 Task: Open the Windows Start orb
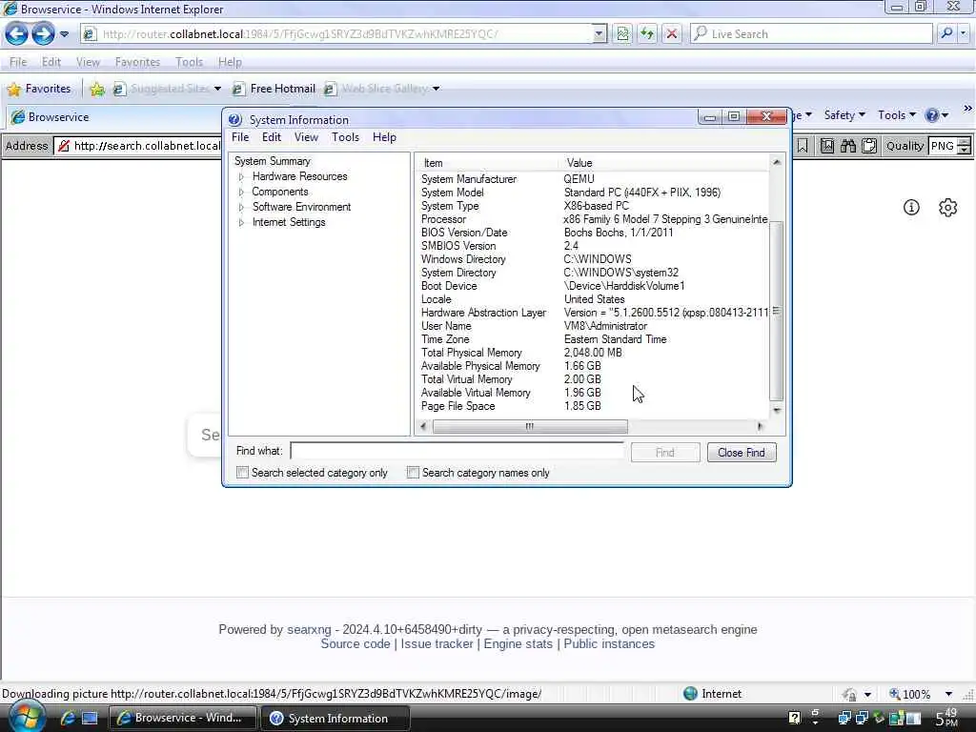click(x=27, y=717)
